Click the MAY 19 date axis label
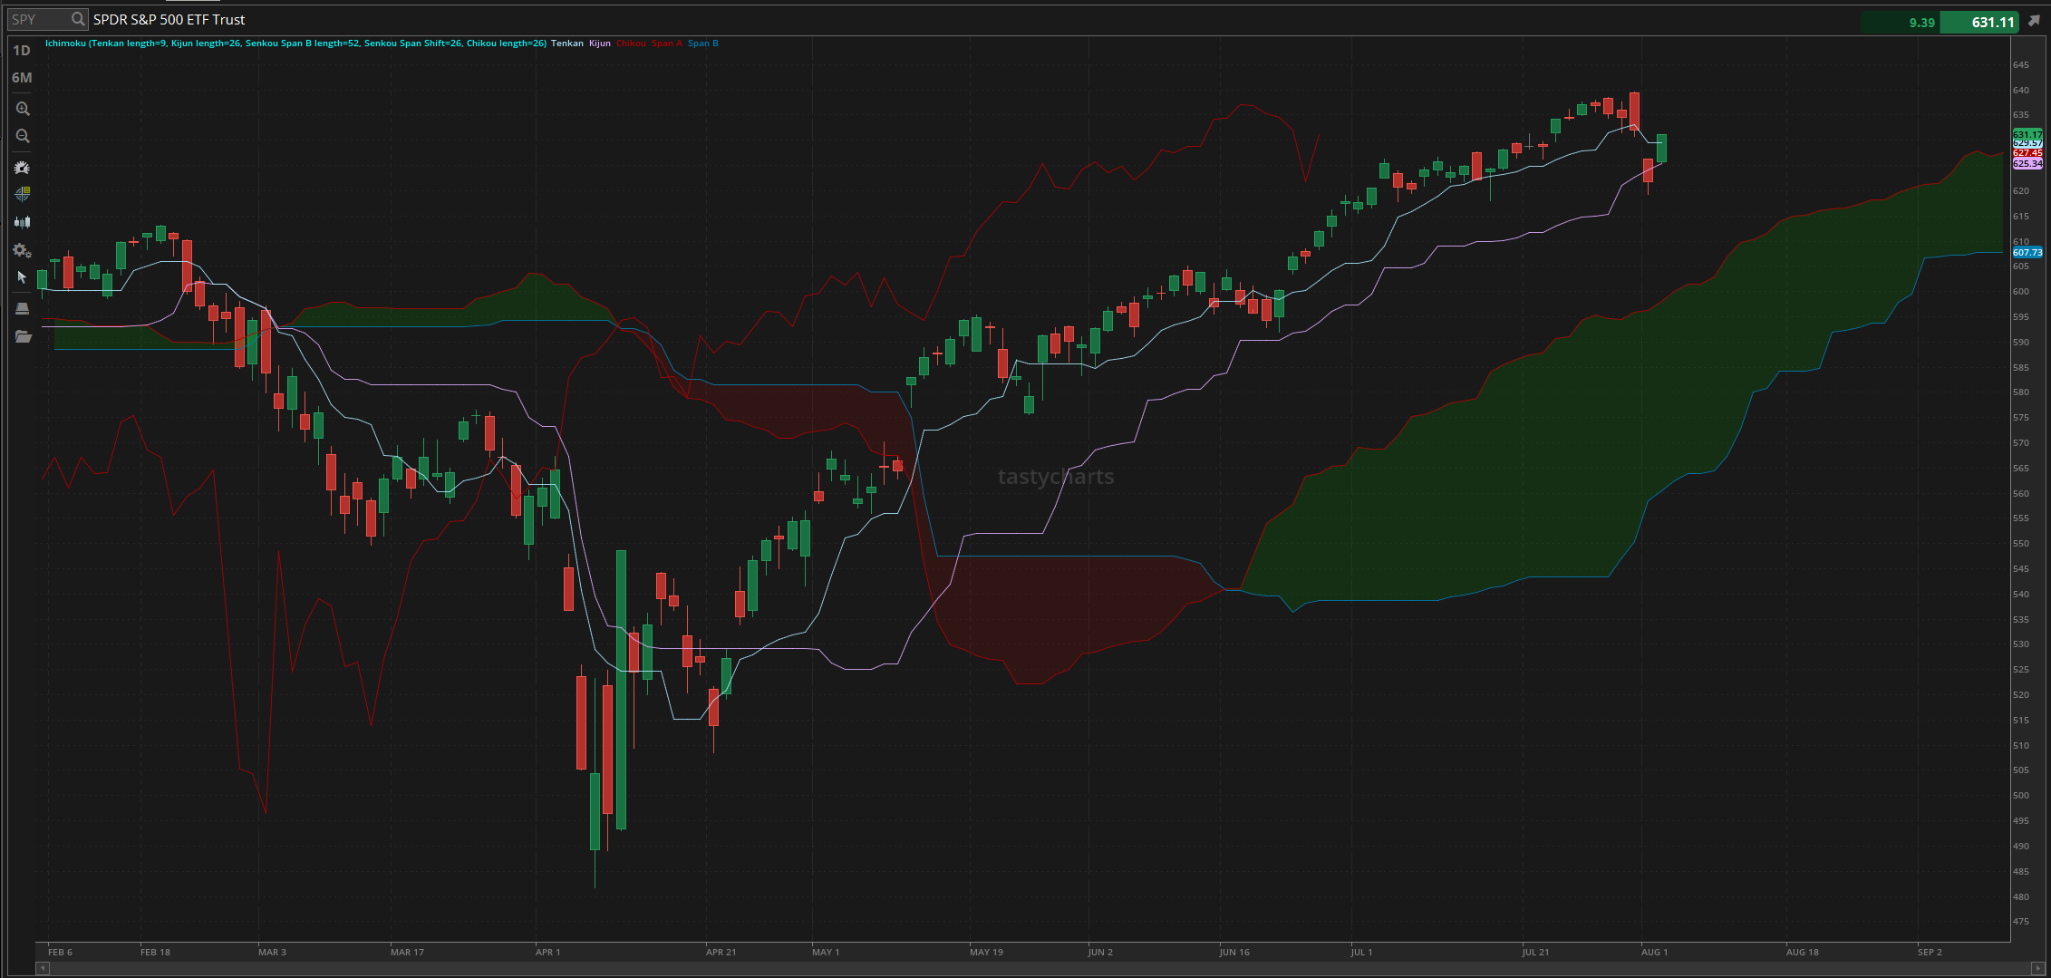The height and width of the screenshot is (978, 2051). pyautogui.click(x=986, y=952)
